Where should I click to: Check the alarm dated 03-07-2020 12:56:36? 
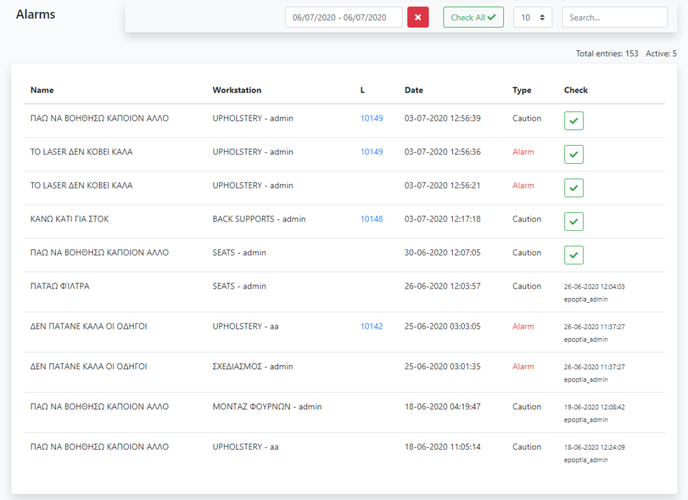click(x=573, y=154)
